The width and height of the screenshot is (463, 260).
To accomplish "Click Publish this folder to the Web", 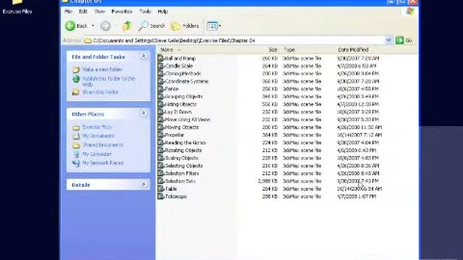I will coord(109,82).
